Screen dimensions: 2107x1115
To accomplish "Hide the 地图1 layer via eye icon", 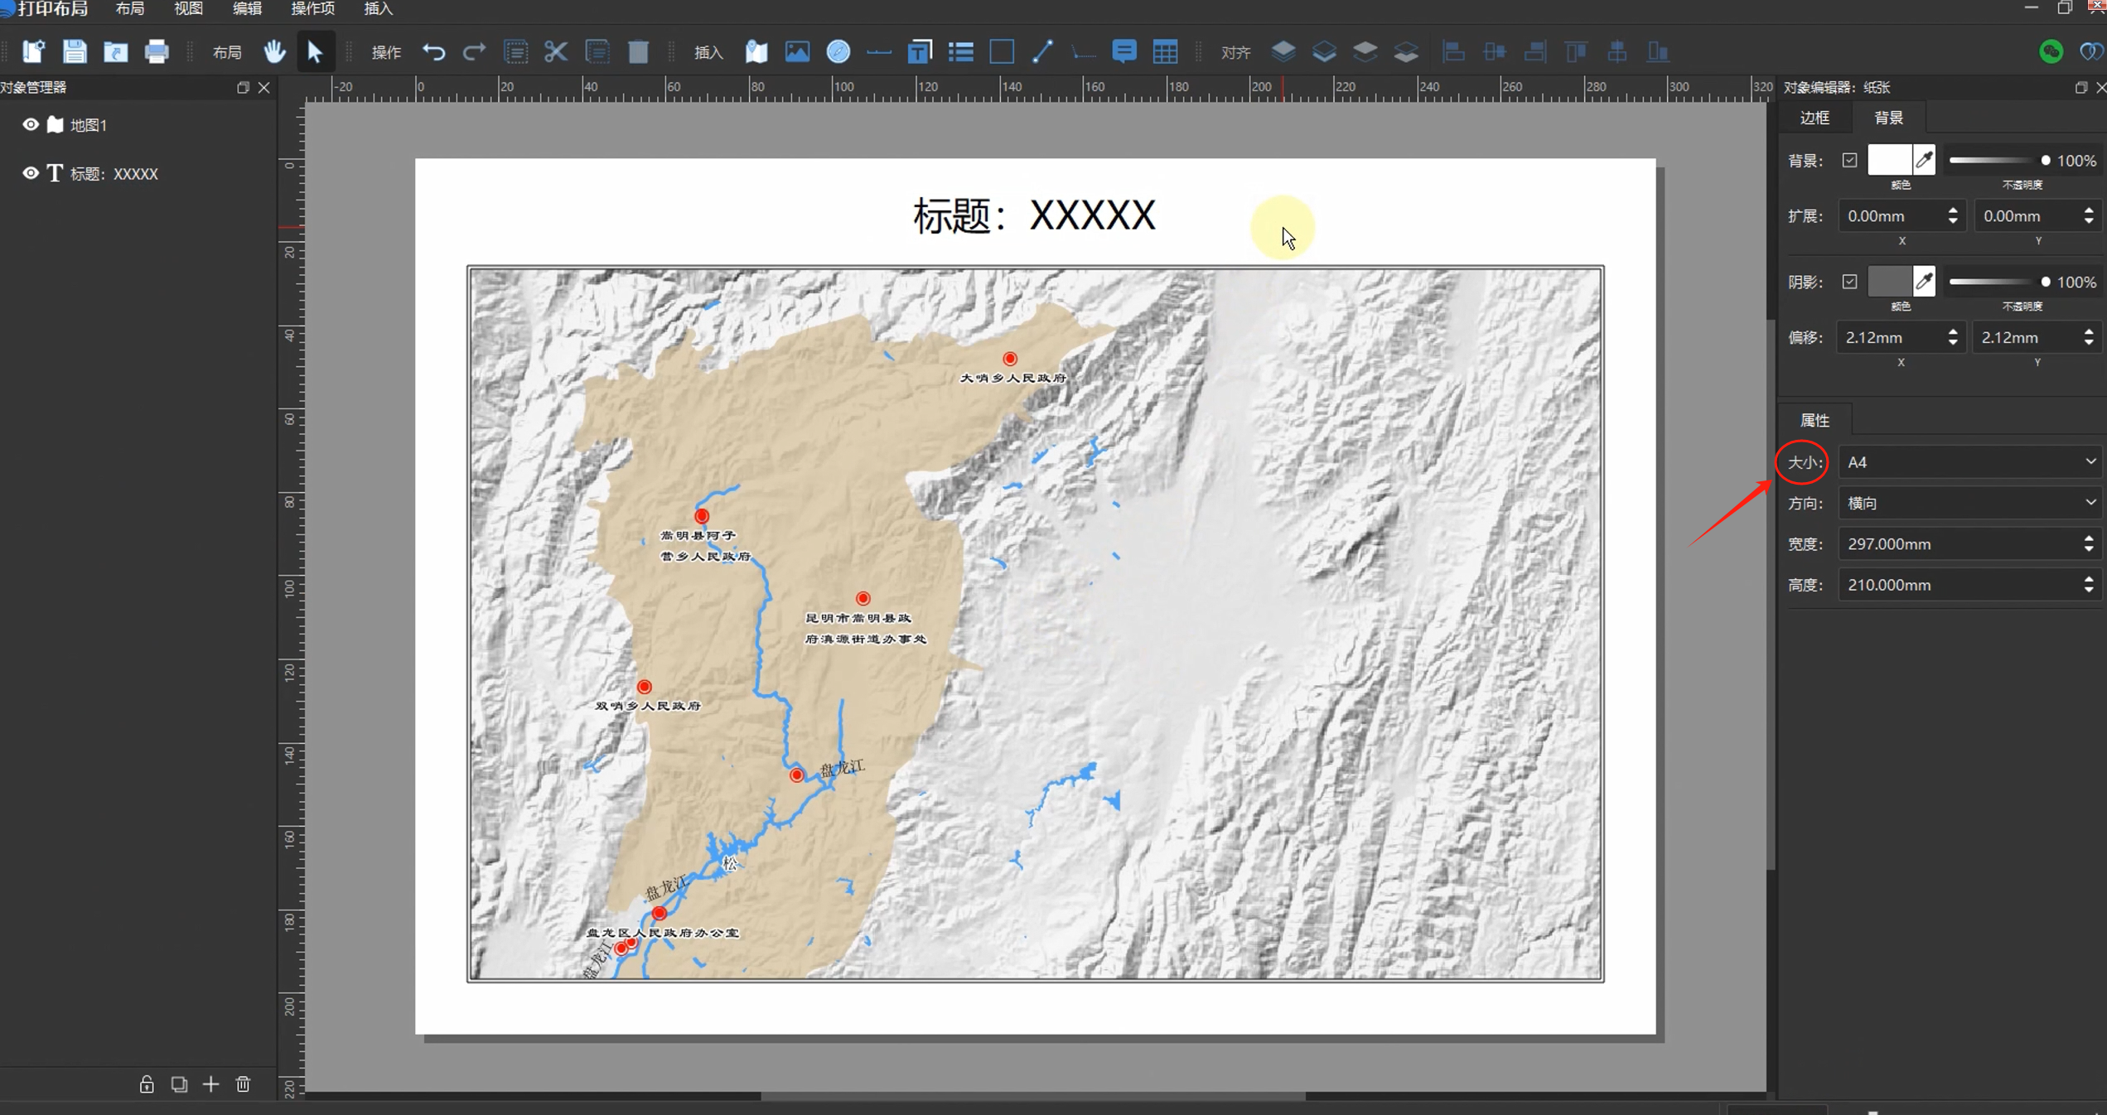I will coord(31,124).
